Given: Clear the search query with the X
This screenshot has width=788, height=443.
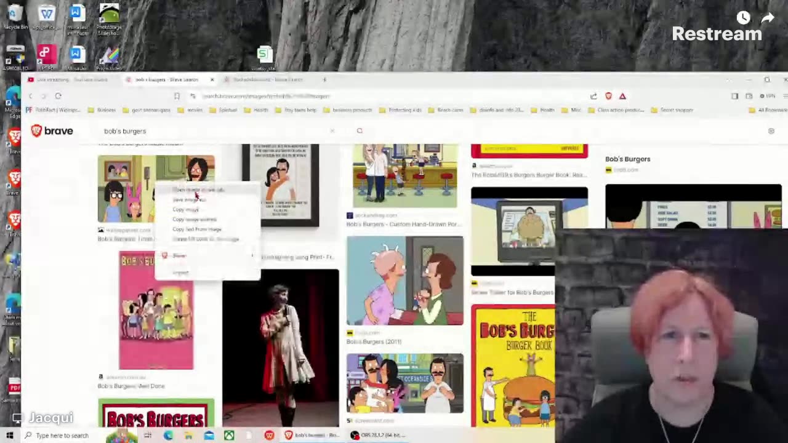Looking at the screenshot, I should point(332,131).
